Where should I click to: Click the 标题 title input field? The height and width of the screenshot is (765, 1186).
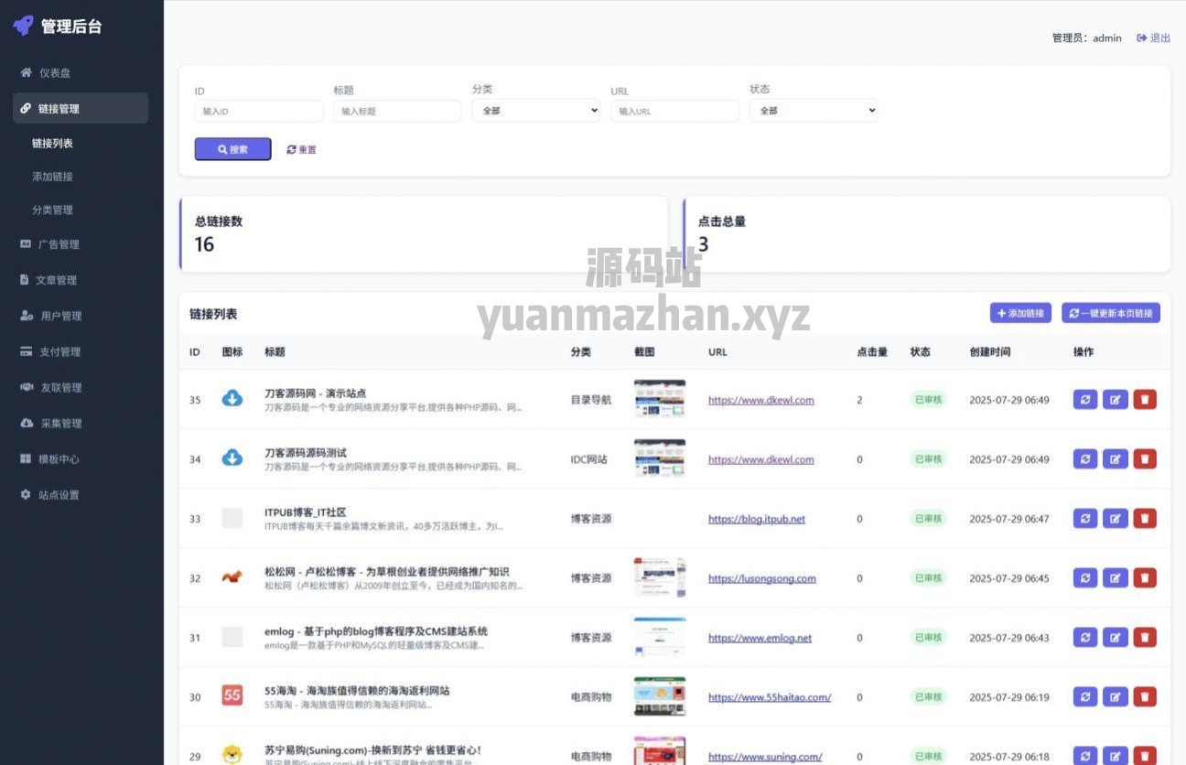click(x=397, y=111)
